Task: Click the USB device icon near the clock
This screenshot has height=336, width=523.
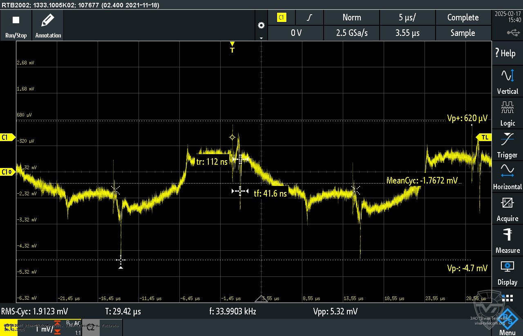Action: pyautogui.click(x=513, y=32)
